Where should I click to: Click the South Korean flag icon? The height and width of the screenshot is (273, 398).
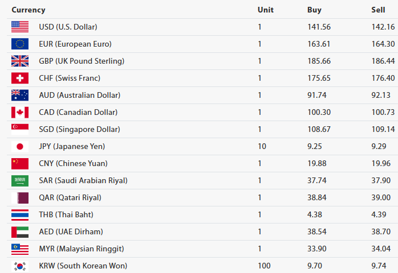(x=19, y=266)
